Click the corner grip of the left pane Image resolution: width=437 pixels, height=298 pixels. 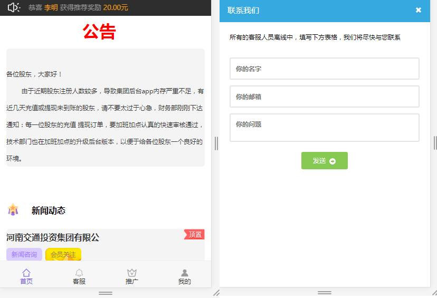(216, 293)
